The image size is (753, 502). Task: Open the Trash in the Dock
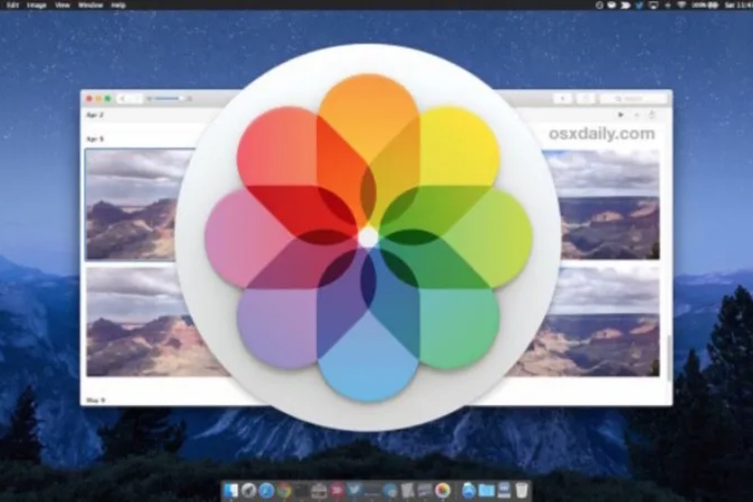pyautogui.click(x=522, y=490)
